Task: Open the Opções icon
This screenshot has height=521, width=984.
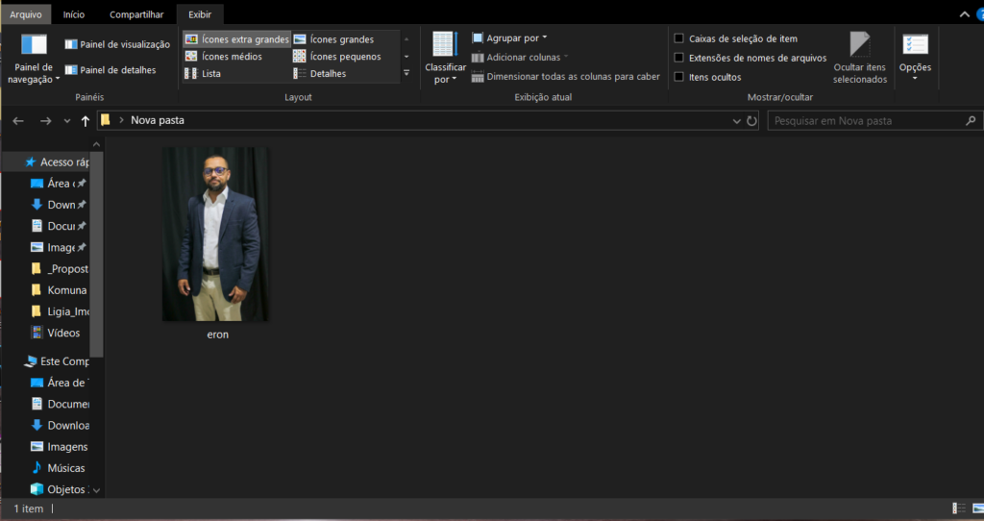Action: pos(915,45)
